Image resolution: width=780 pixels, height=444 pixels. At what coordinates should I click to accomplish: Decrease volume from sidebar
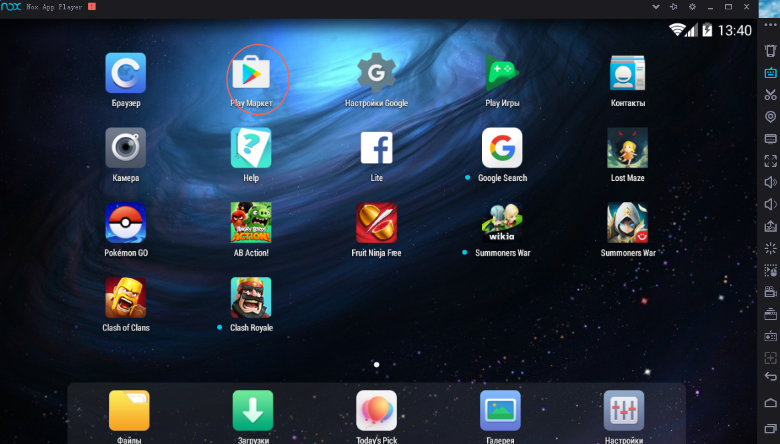point(770,204)
